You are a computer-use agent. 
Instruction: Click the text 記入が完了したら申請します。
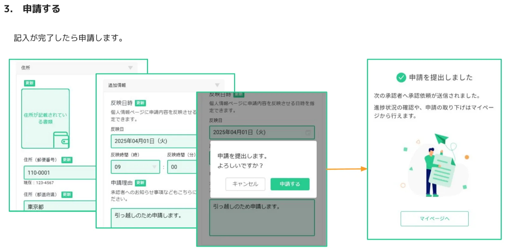pyautogui.click(x=69, y=38)
